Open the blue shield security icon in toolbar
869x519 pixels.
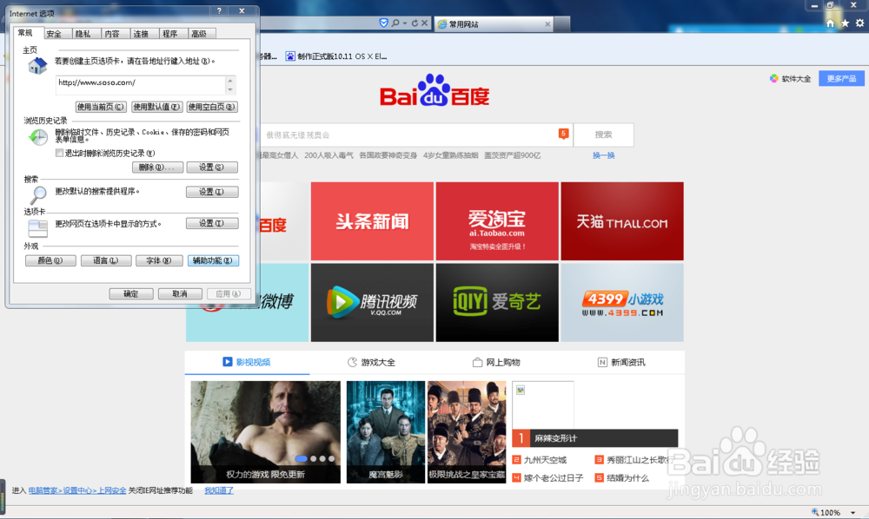click(x=383, y=23)
